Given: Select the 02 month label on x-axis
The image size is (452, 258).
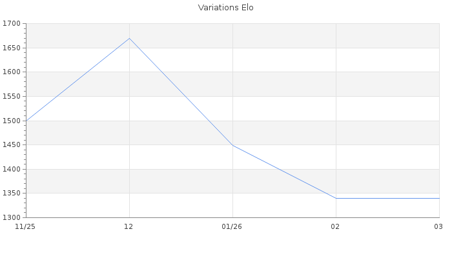Looking at the screenshot, I should 335,226.
